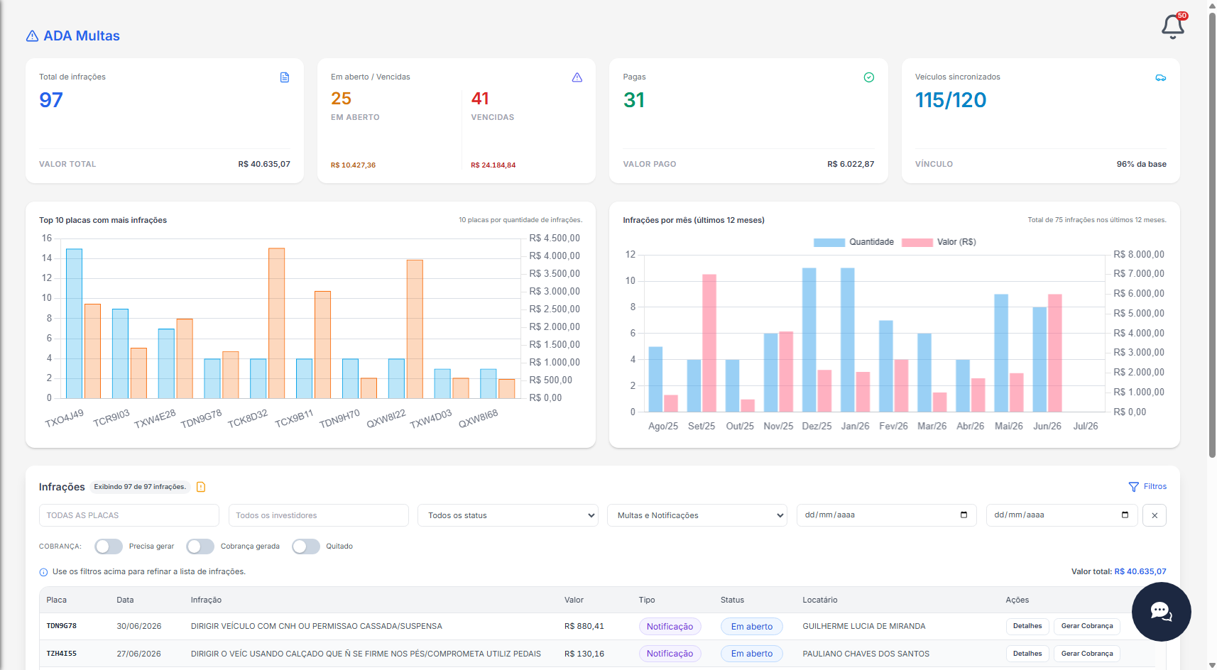The height and width of the screenshot is (670, 1217).
Task: Click the Status column header
Action: click(732, 600)
